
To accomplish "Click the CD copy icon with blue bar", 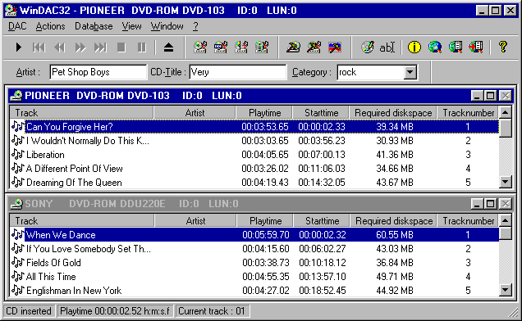I will click(221, 47).
